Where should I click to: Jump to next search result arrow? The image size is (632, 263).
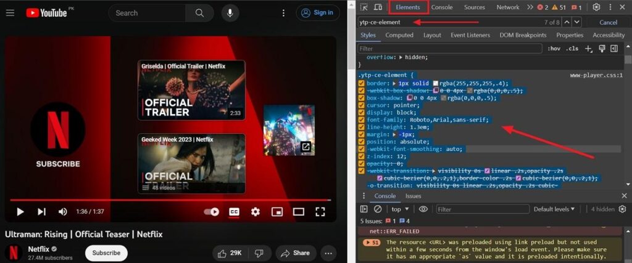point(577,22)
